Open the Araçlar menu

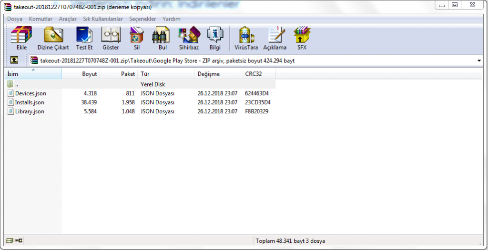coord(68,19)
